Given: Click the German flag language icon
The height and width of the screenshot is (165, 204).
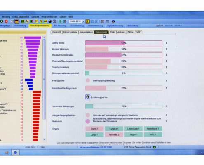Looking at the screenshot, I should tap(17, 21).
